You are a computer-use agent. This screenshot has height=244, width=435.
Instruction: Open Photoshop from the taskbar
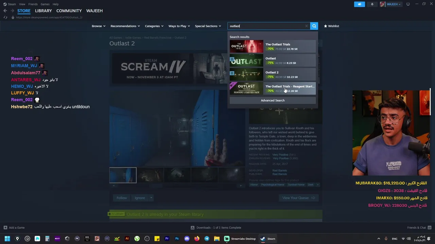click(177, 239)
